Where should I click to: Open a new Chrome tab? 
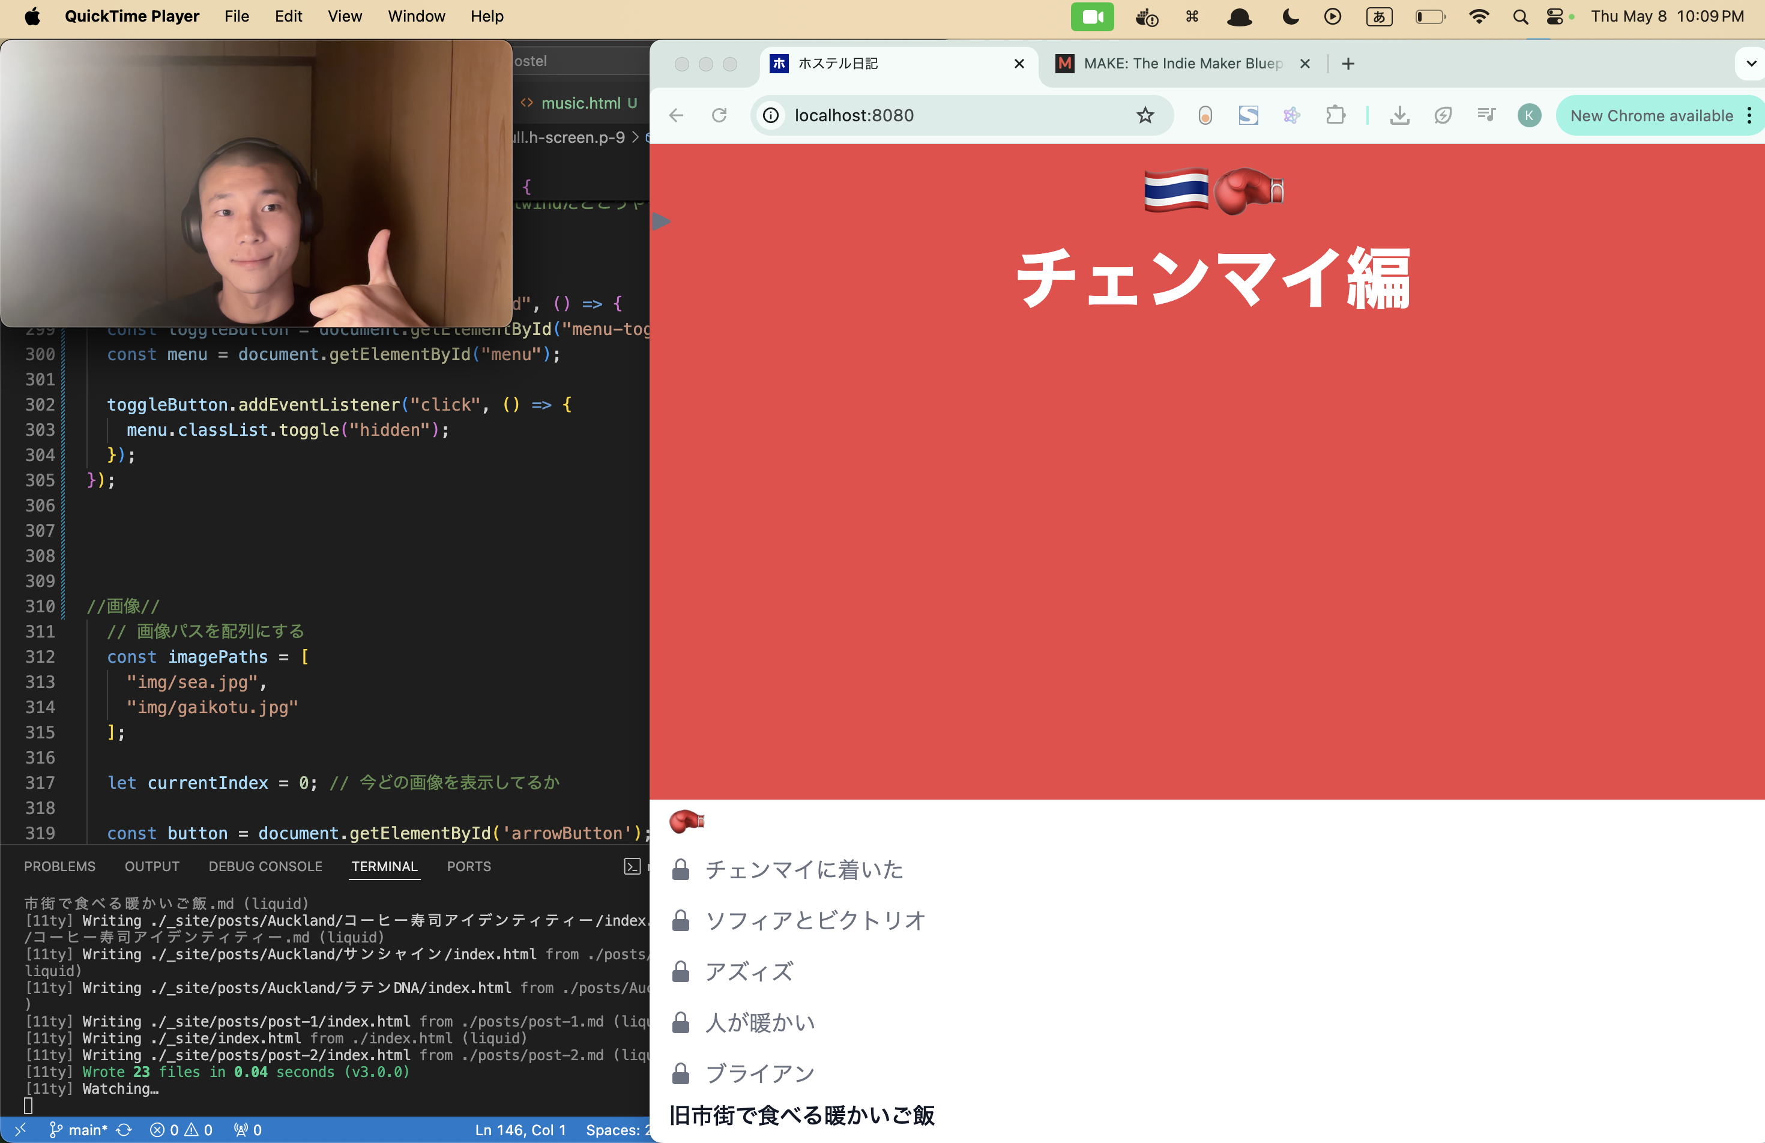[x=1348, y=64]
